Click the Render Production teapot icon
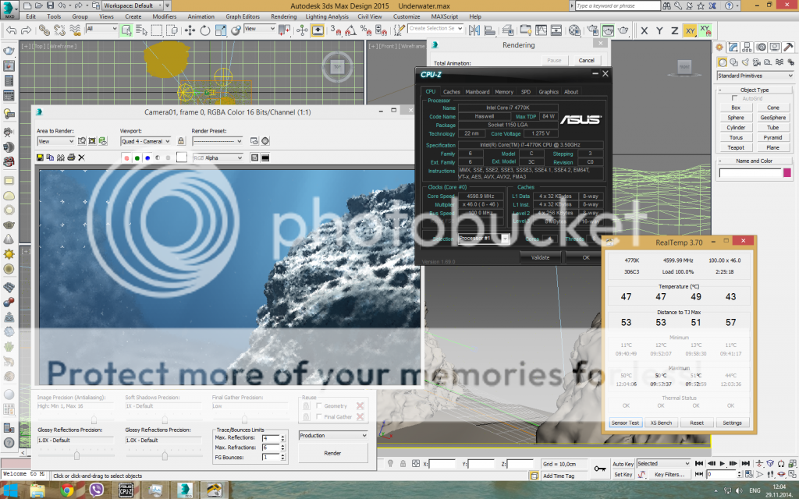The image size is (799, 499). (623, 30)
